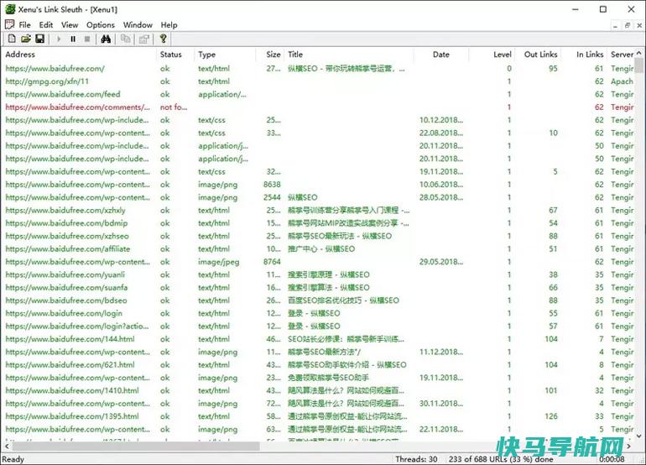Pause the link check
The height and width of the screenshot is (465, 646).
[x=73, y=39]
